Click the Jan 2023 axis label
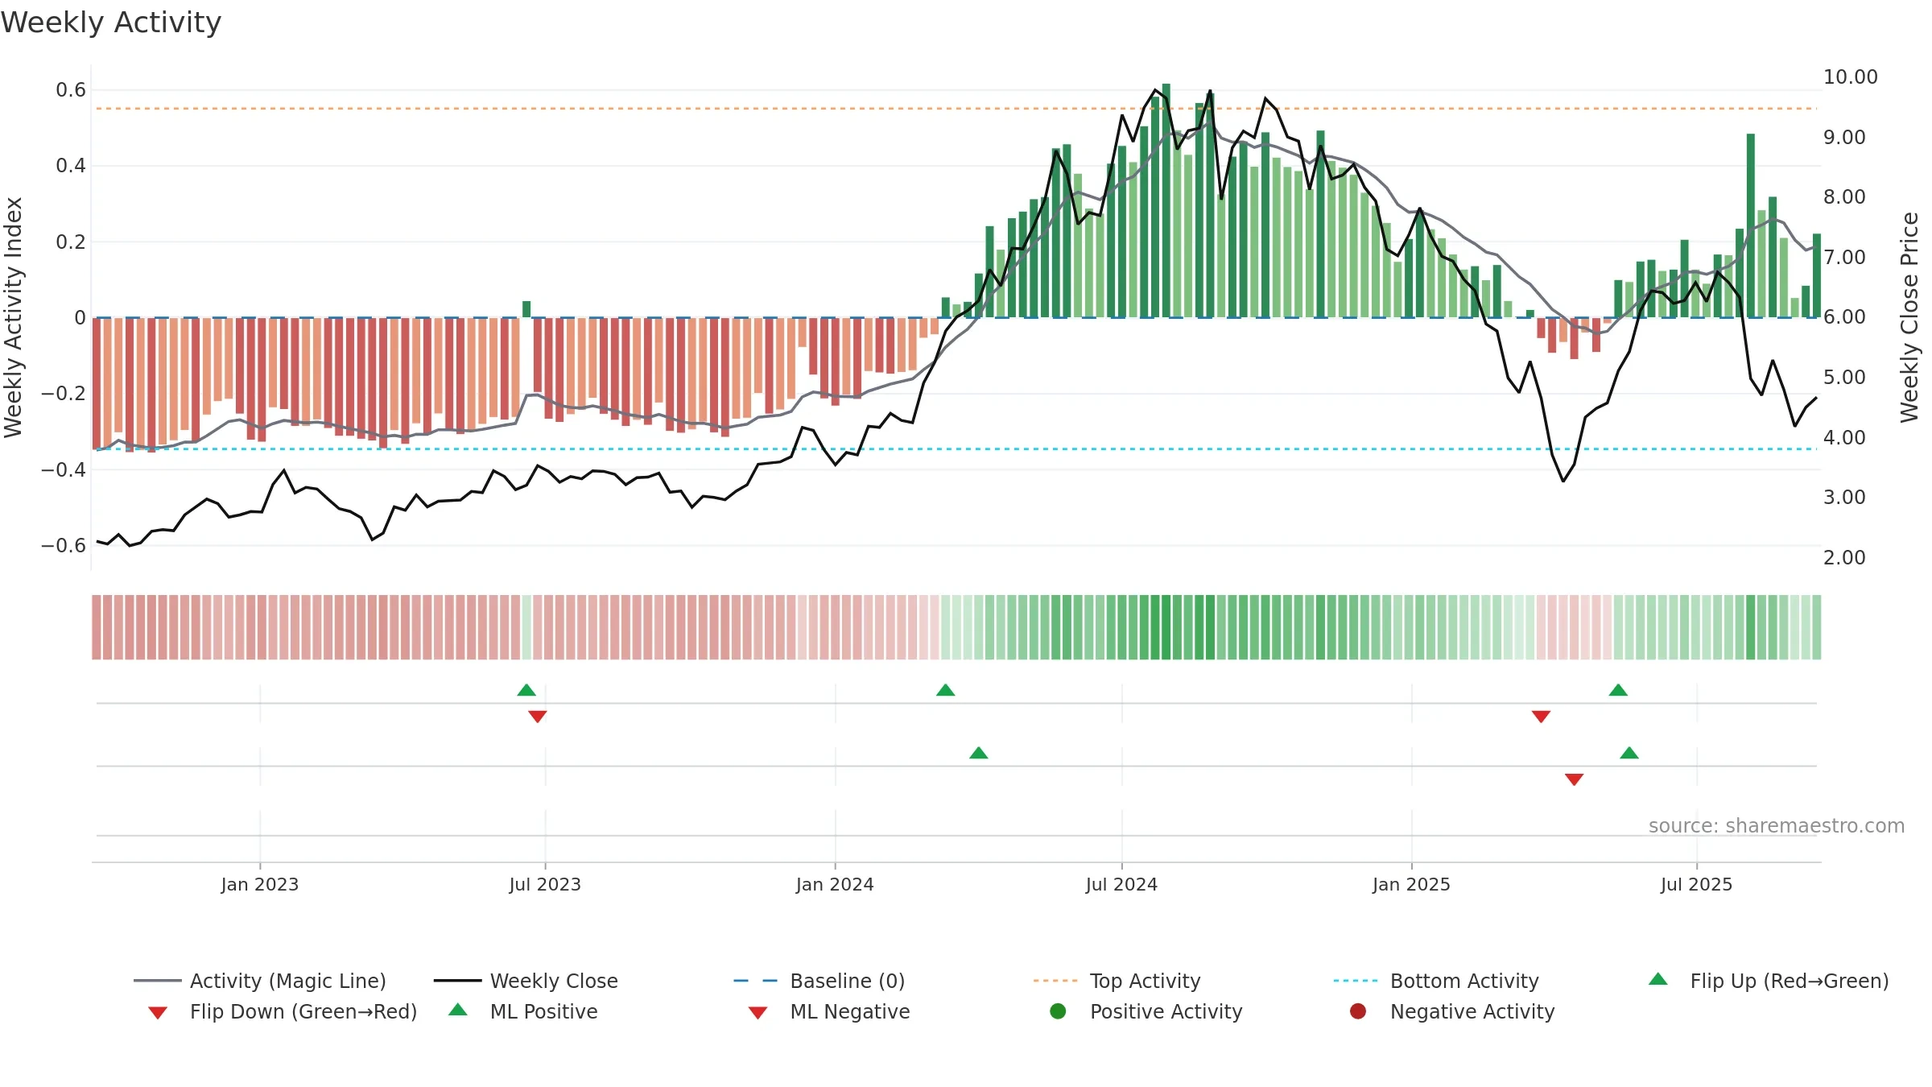Image resolution: width=1932 pixels, height=1087 pixels. (260, 885)
